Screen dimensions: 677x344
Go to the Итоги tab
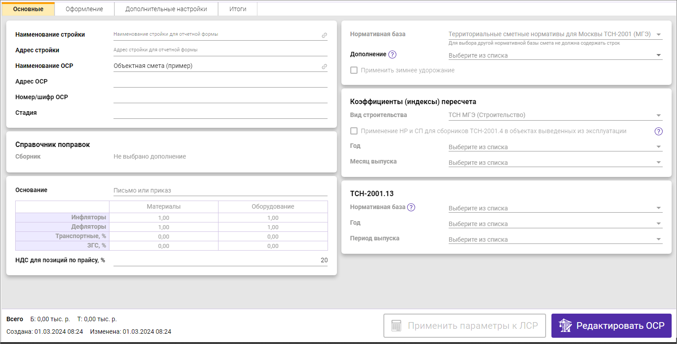(238, 9)
